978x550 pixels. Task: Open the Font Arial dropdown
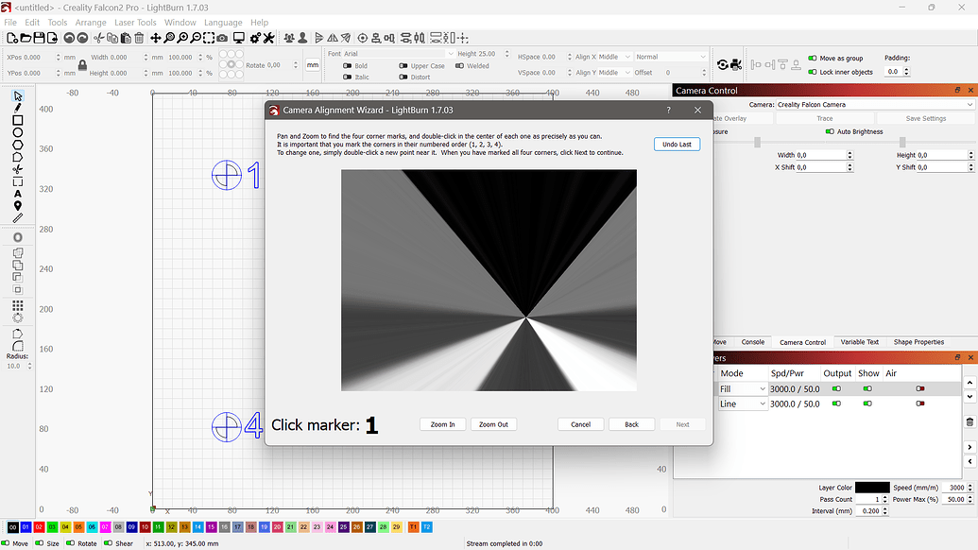399,54
